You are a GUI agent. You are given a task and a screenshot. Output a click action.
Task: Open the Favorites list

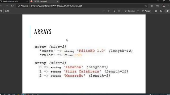pos(152,6)
